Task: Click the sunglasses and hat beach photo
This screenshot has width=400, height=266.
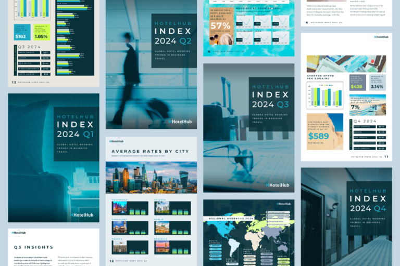Action: [x=222, y=39]
